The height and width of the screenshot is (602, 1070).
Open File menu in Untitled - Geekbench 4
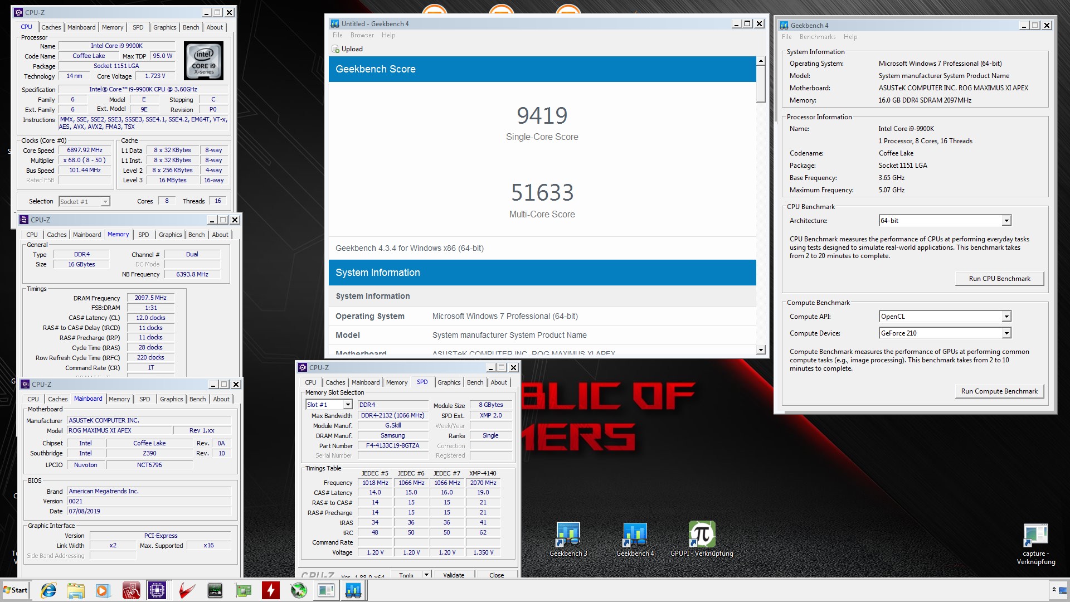[x=338, y=35]
